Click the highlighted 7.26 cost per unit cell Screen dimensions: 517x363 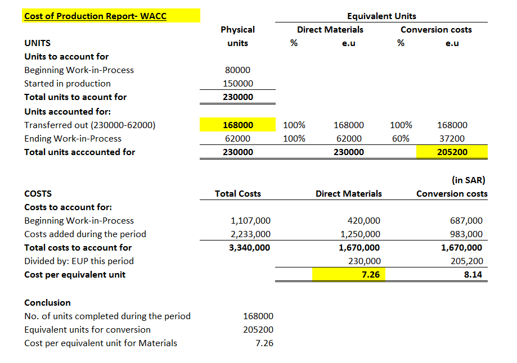point(349,275)
